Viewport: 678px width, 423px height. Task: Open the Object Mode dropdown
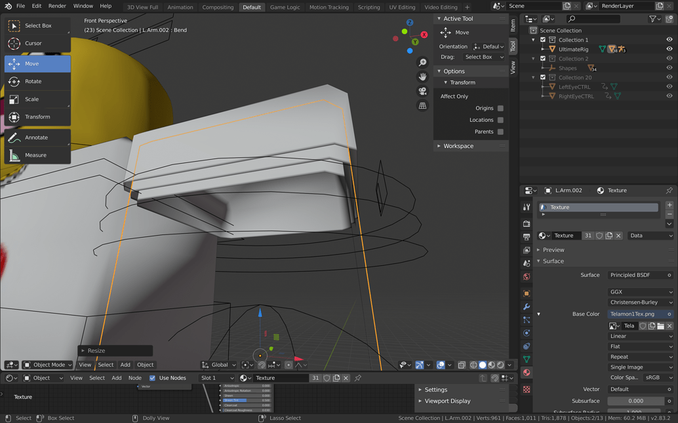tap(47, 365)
